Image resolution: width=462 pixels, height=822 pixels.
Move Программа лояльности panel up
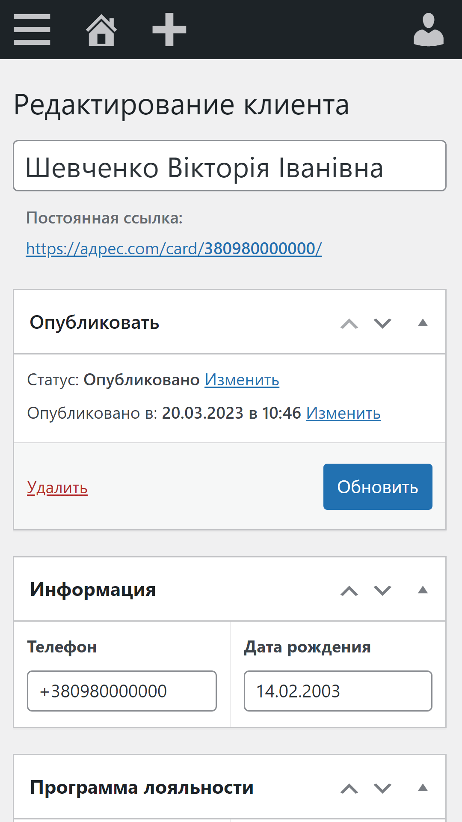[349, 788]
